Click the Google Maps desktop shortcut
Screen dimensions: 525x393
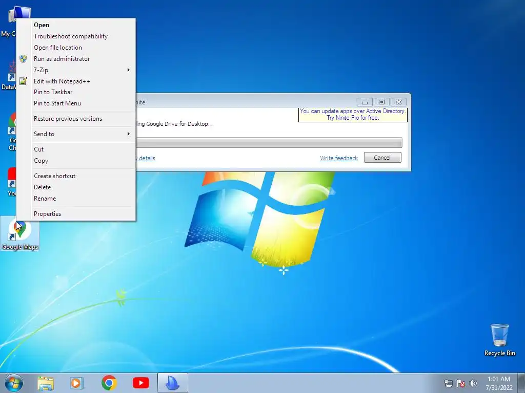20,234
